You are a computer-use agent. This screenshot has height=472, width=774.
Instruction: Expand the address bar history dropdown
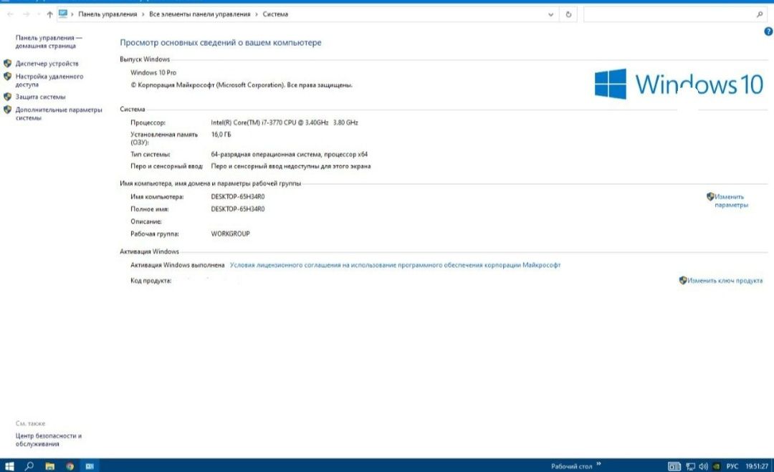(x=550, y=14)
